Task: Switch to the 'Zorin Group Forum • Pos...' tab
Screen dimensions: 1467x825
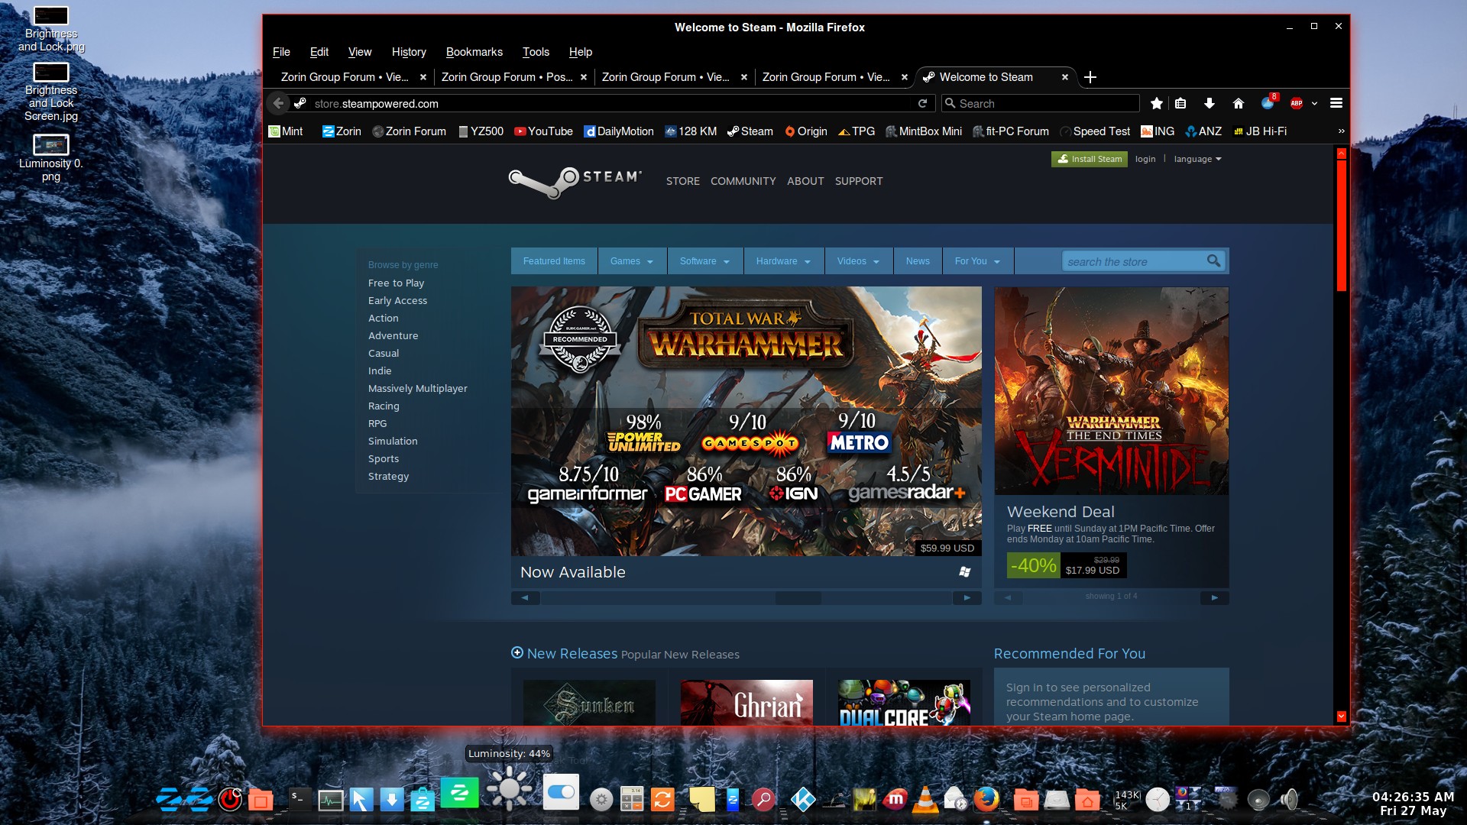Action: (x=507, y=77)
